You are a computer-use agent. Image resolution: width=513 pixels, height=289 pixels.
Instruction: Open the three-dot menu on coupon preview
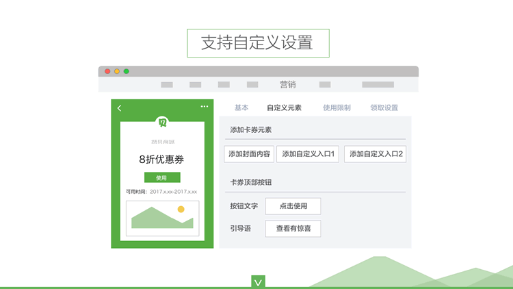tap(205, 106)
